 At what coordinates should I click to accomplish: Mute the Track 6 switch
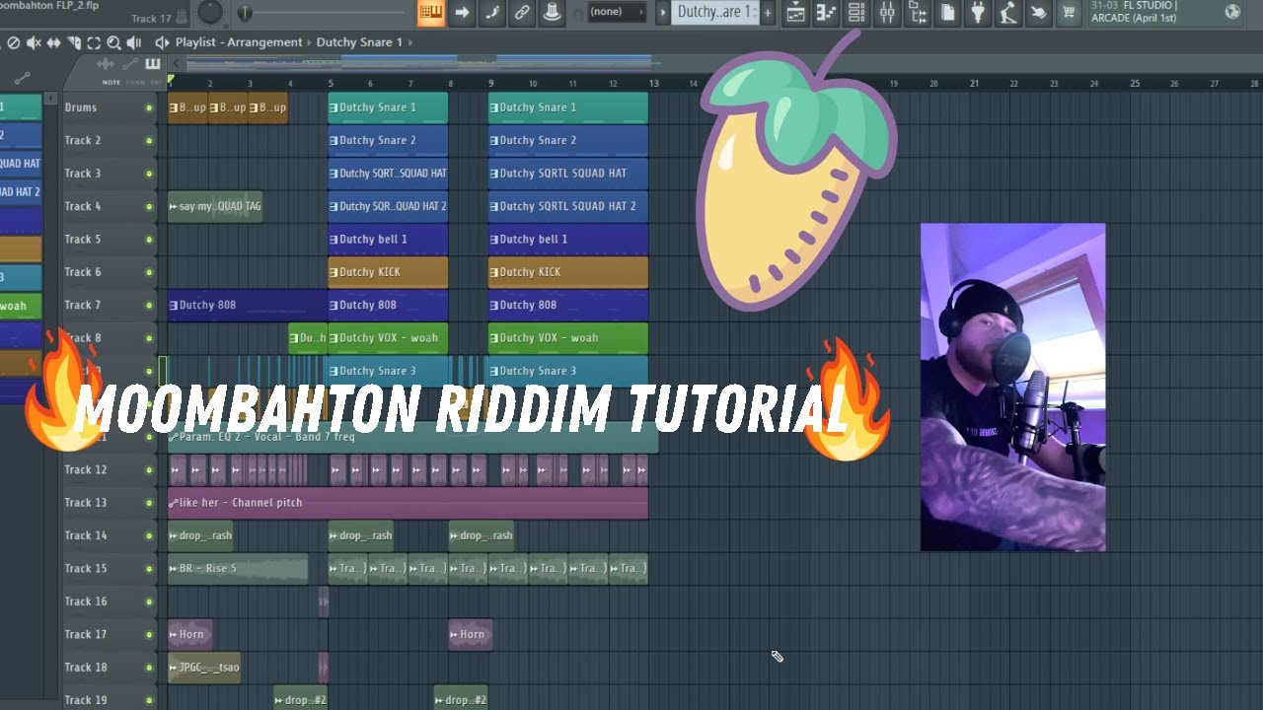click(x=149, y=272)
